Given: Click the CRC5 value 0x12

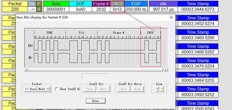Looking at the screenshot, I should (x=117, y=9).
